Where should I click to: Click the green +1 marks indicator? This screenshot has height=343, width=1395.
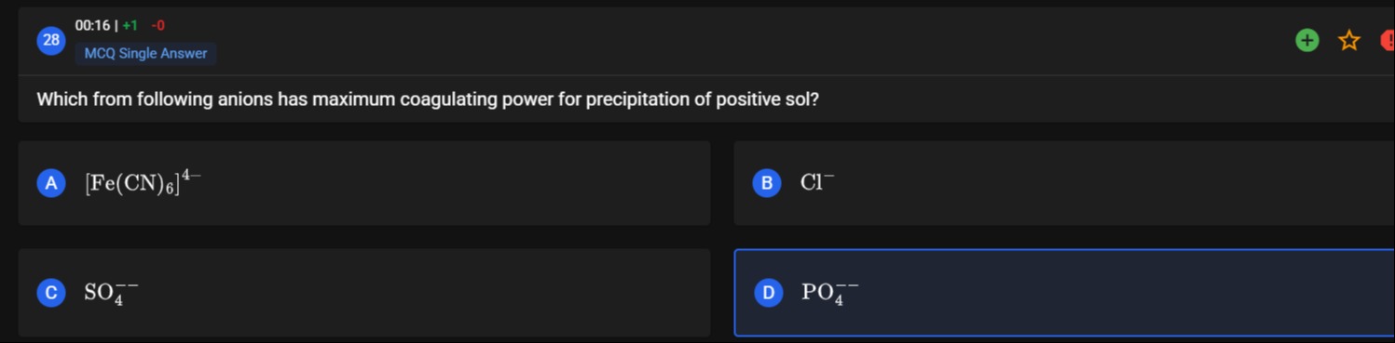coord(130,26)
